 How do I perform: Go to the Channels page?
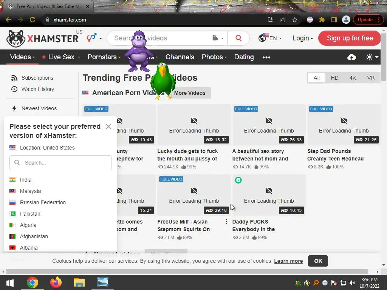click(180, 57)
